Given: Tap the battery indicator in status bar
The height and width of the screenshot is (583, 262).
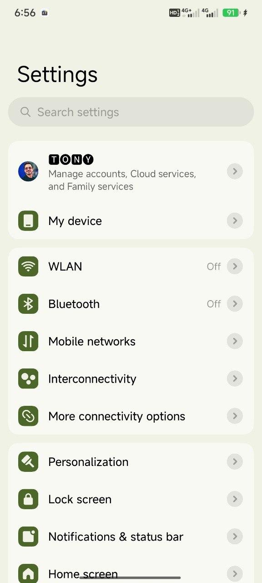Looking at the screenshot, I should [231, 13].
